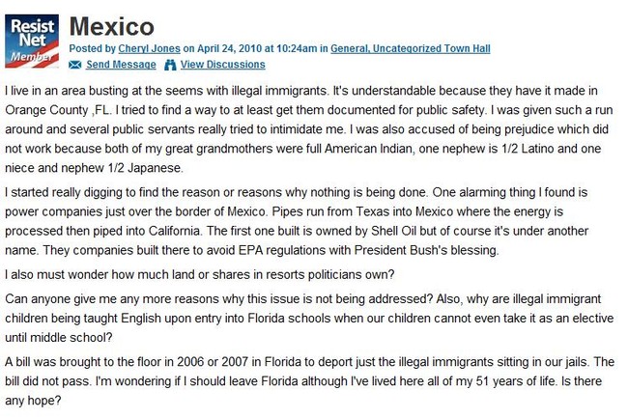The height and width of the screenshot is (419, 628).
Task: Click the Send Message link
Action: click(121, 65)
